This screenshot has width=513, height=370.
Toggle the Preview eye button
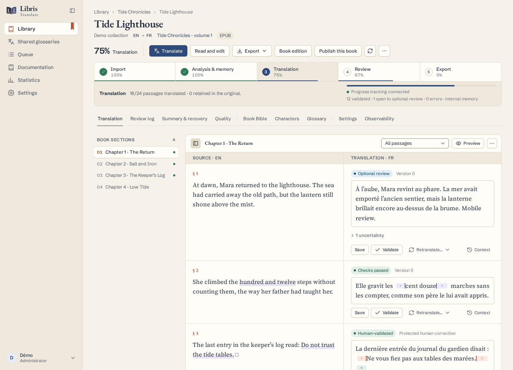[468, 143]
